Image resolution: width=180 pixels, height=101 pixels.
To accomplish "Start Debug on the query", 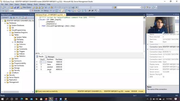I will (45, 11).
